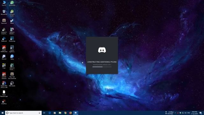Launch Microsoft Edge from taskbar
Viewport: 204px width, 115px height.
click(x=50, y=113)
